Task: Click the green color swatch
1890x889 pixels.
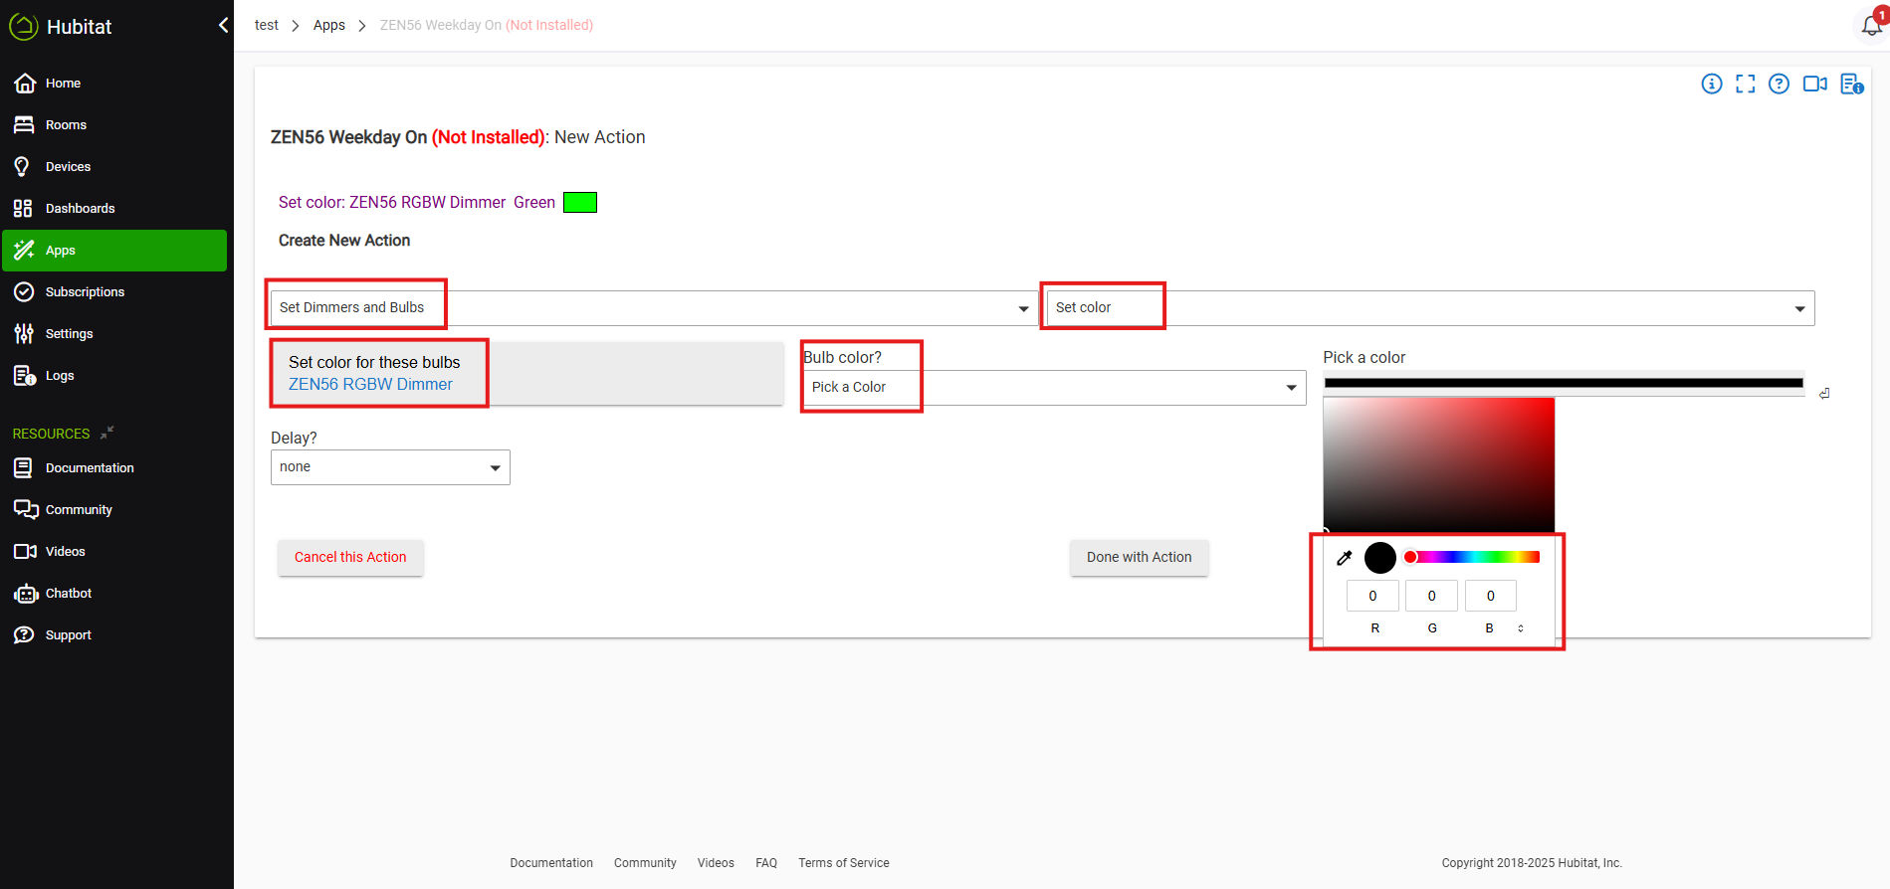Action: tap(580, 203)
